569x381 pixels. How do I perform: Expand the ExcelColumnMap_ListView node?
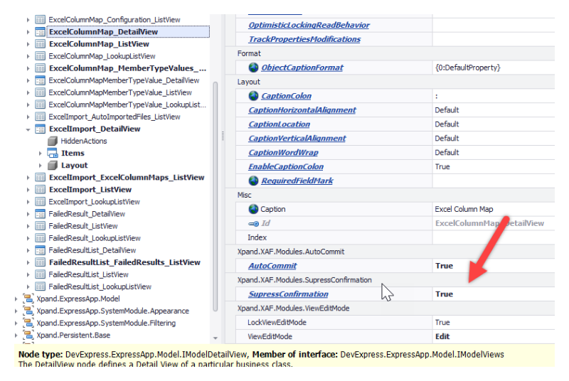28,44
